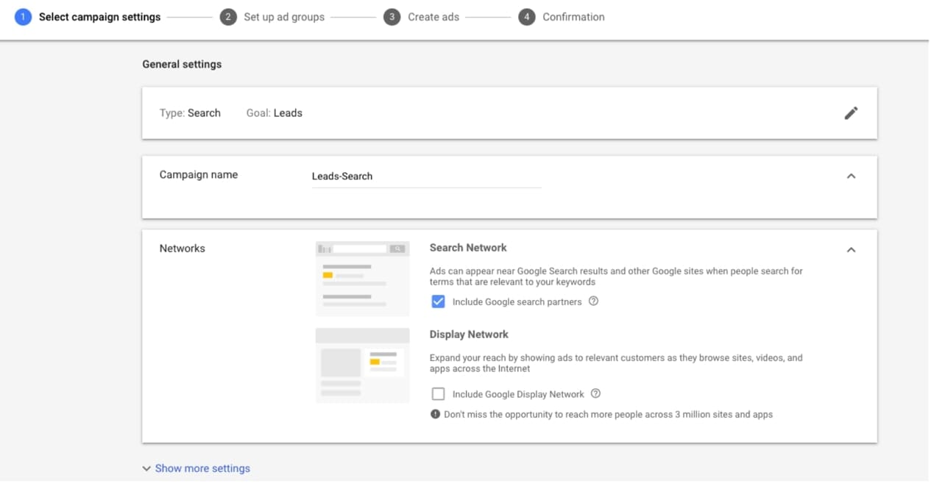Click step 1 circle in progress stepper
The height and width of the screenshot is (486, 931).
click(x=24, y=17)
